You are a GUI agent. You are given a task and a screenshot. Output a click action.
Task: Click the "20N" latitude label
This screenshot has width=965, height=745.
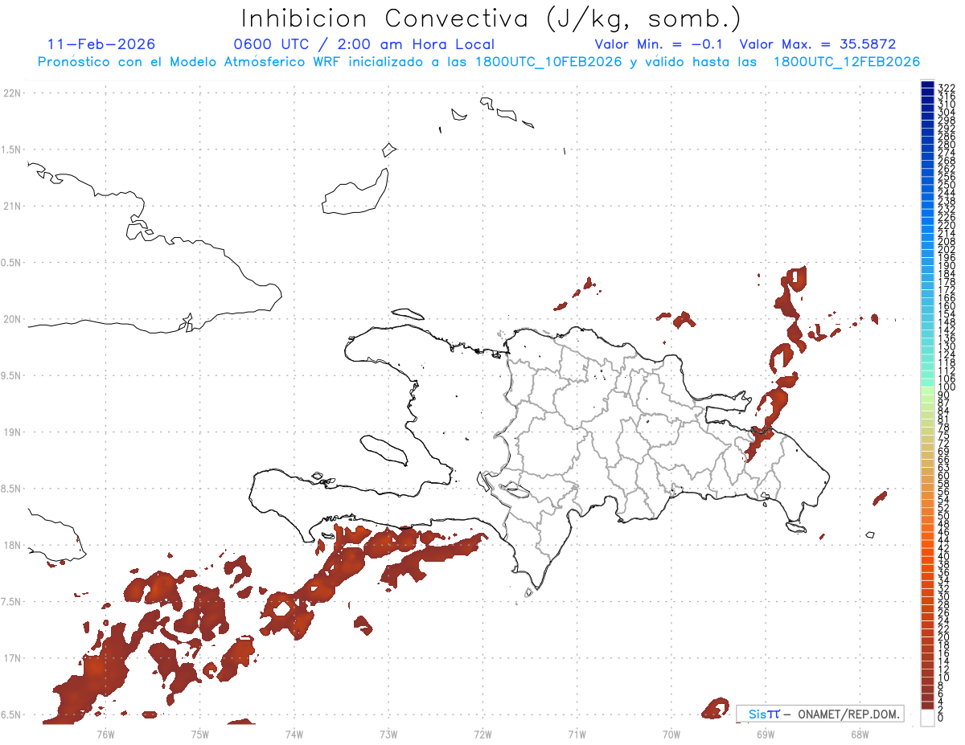[12, 319]
